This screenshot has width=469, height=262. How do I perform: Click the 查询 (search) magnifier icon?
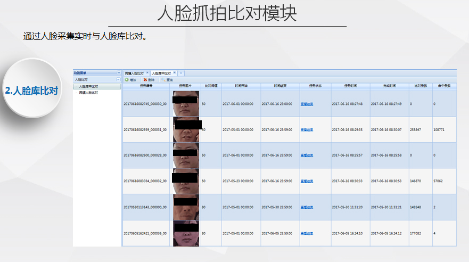pos(163,79)
